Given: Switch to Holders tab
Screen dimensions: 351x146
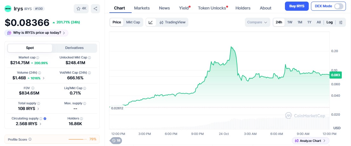Looking at the screenshot, I should (x=243, y=8).
